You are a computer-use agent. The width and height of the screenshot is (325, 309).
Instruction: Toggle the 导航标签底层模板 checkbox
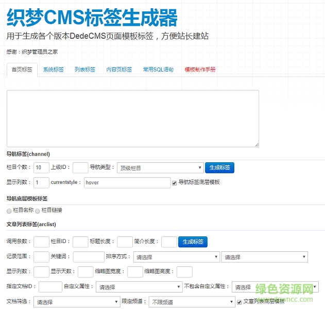175,183
